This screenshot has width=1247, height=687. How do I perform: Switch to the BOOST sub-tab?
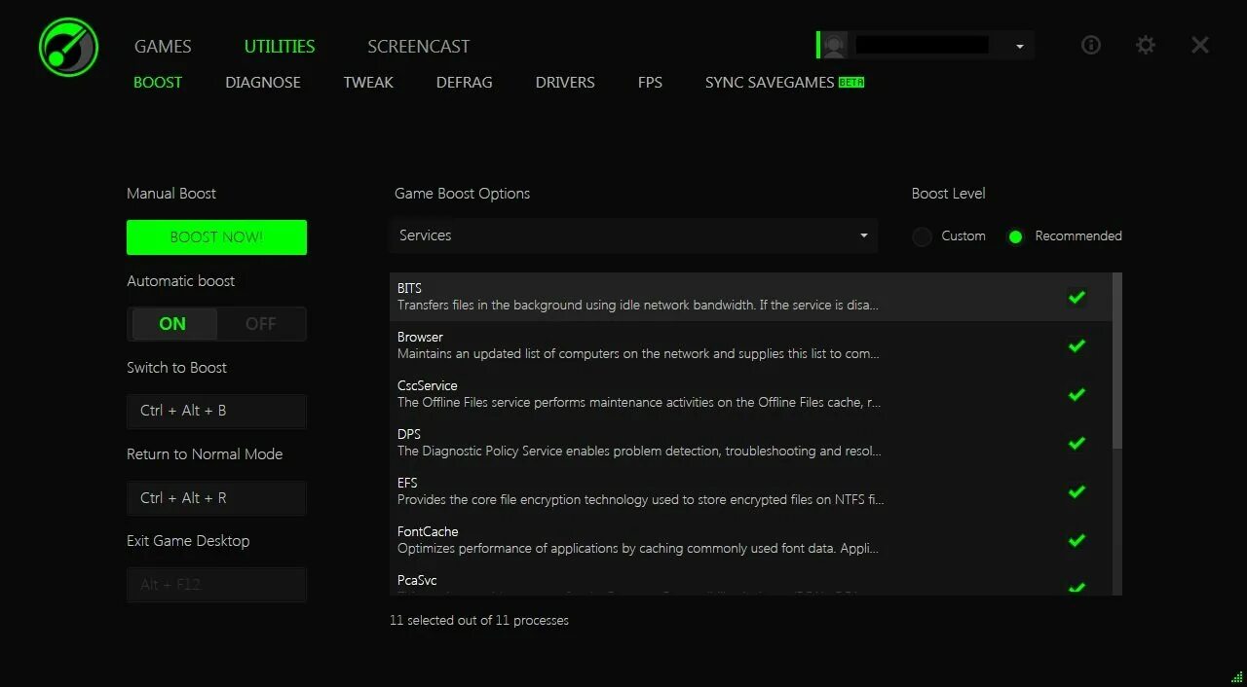pyautogui.click(x=158, y=83)
